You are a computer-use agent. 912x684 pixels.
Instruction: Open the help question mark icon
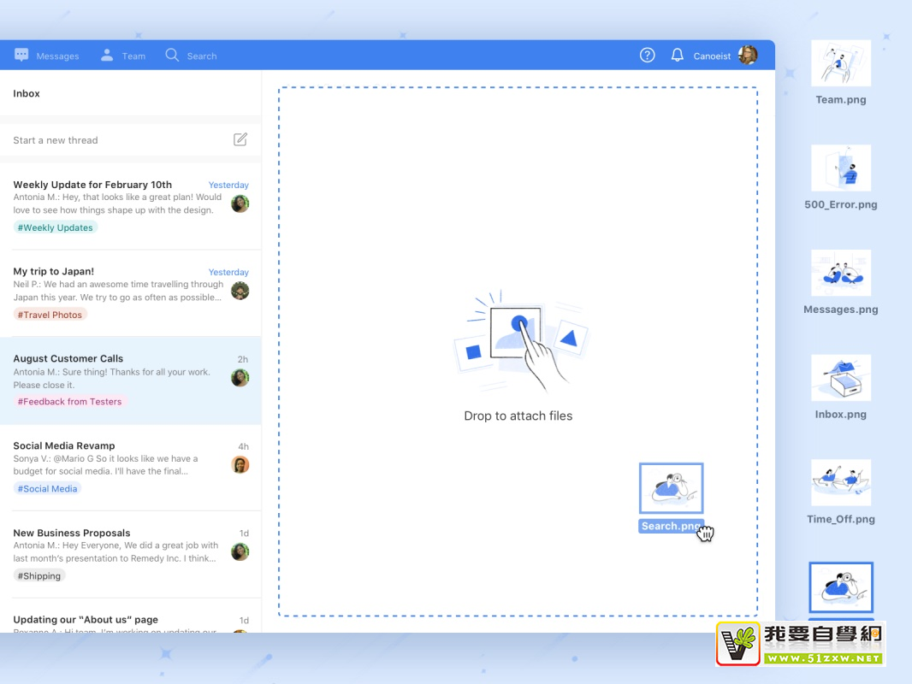(647, 56)
